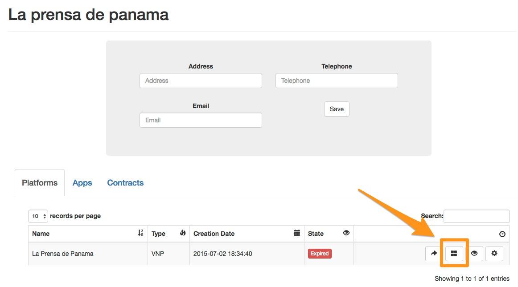Click the red Expired state badge
This screenshot has width=518, height=287.
[320, 254]
